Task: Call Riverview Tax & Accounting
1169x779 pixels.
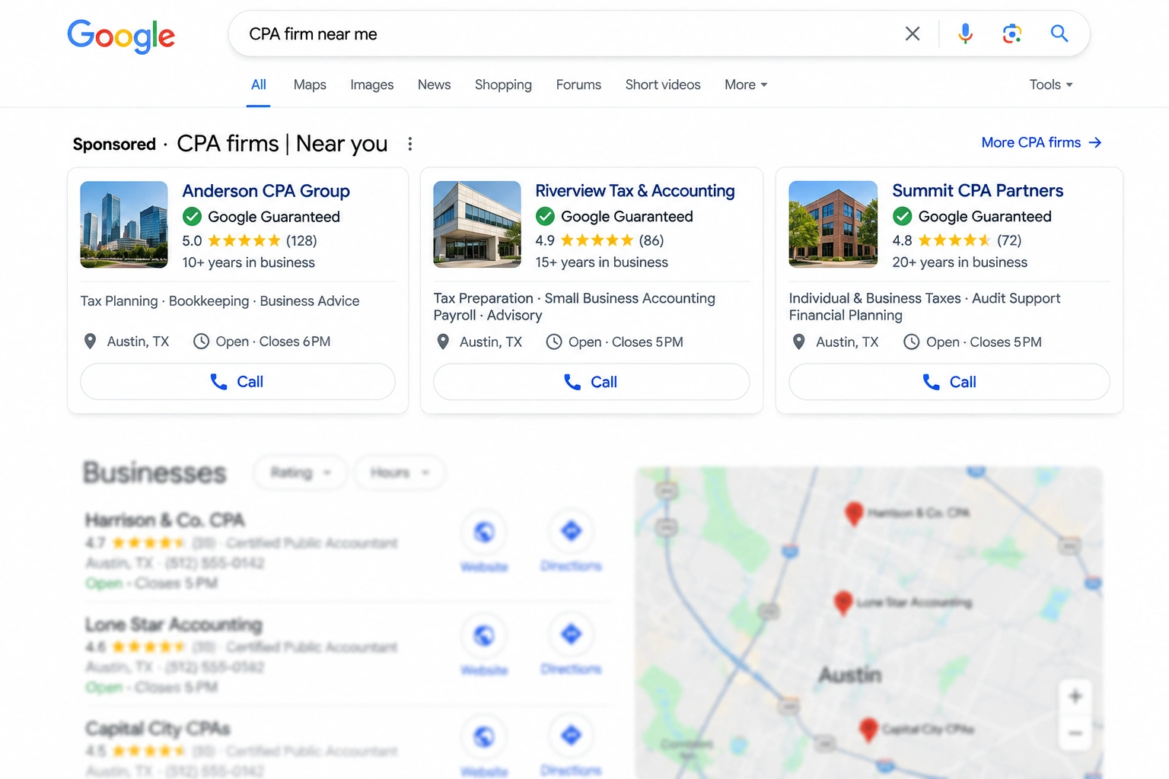Action: point(591,382)
